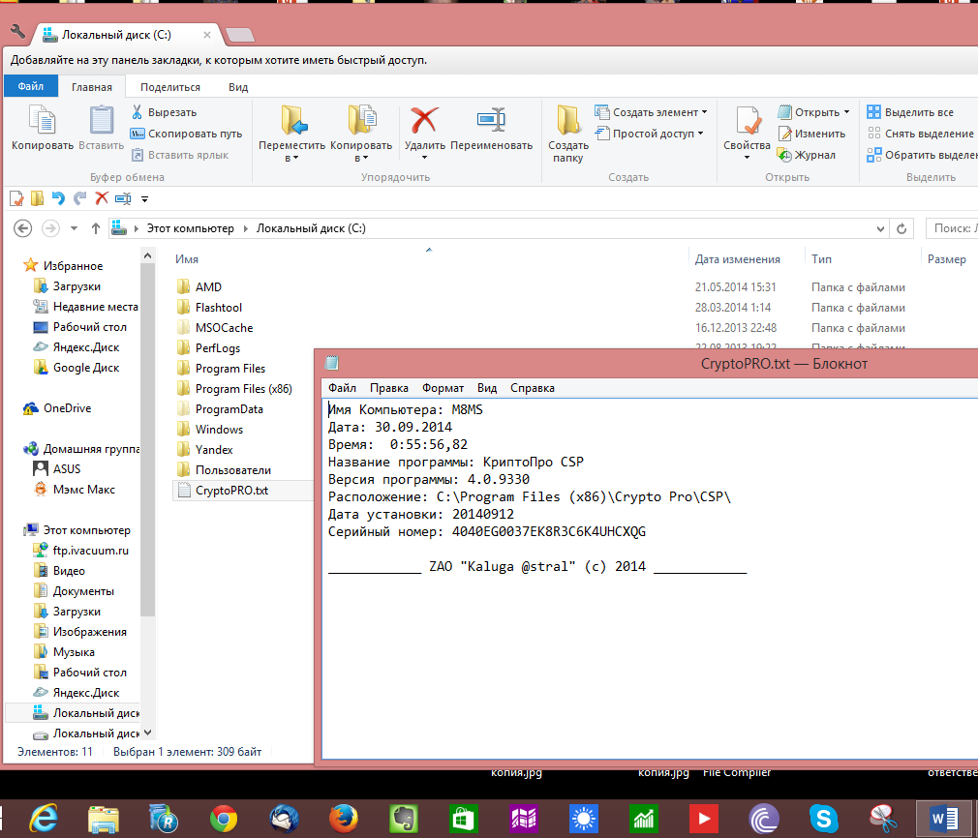
Task: Launch Skype from the taskbar
Action: (823, 819)
